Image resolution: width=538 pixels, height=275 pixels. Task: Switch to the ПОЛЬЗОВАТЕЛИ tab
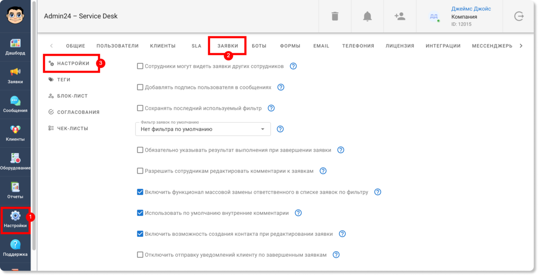pos(117,46)
